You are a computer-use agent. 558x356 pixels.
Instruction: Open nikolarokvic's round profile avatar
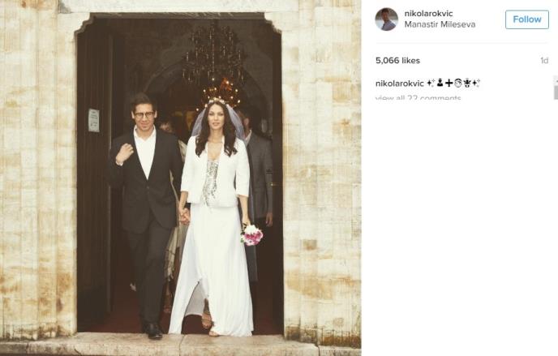(387, 19)
